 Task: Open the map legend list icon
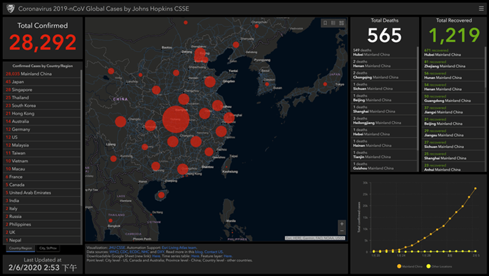pyautogui.click(x=334, y=23)
